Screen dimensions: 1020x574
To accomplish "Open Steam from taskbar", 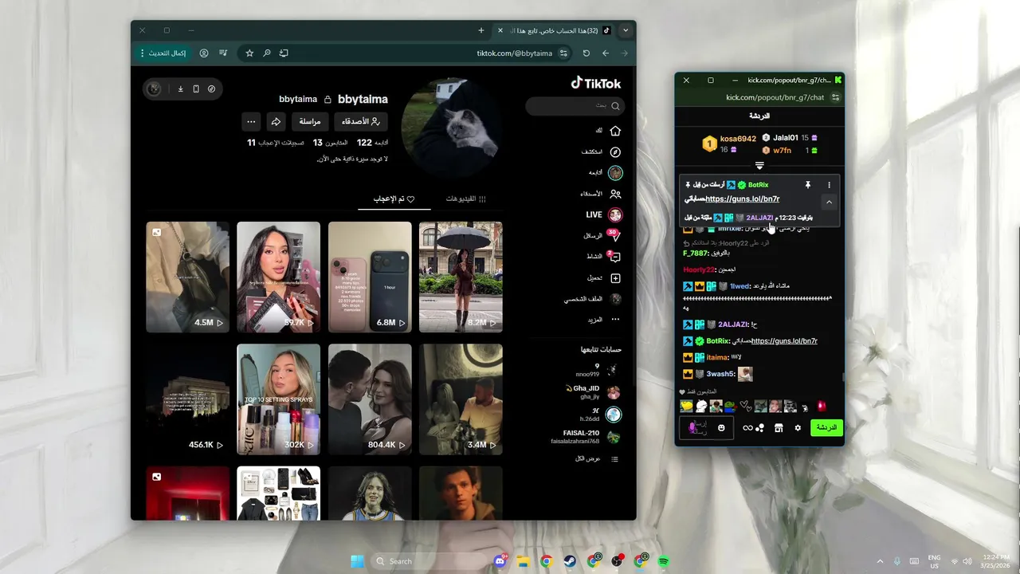I will tap(570, 561).
